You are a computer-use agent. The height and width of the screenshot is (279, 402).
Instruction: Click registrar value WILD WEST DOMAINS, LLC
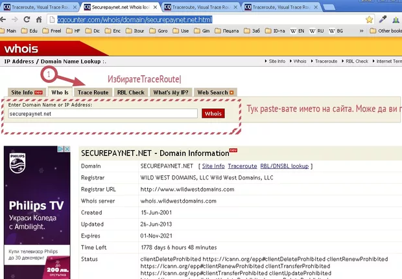point(207,177)
